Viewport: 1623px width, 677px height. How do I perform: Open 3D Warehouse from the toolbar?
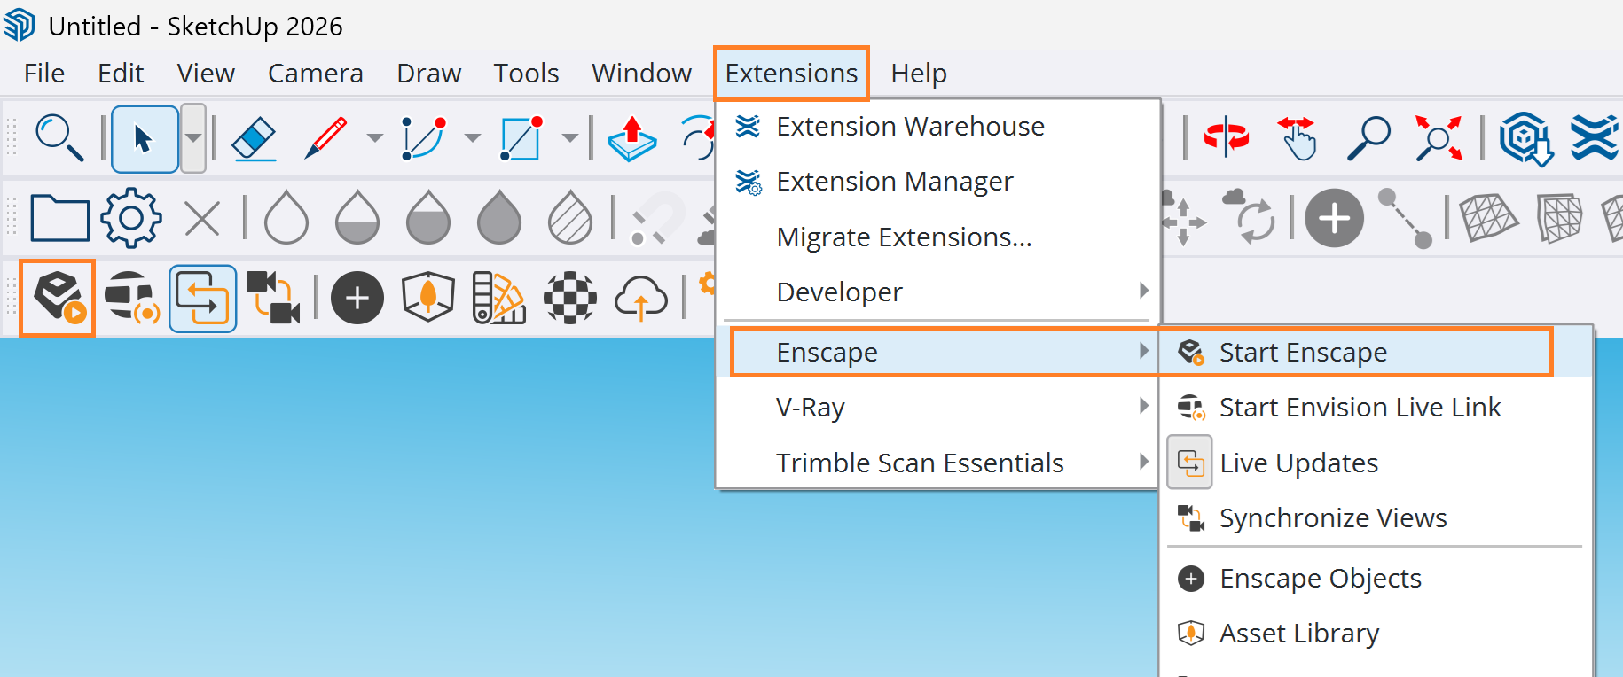(1525, 138)
